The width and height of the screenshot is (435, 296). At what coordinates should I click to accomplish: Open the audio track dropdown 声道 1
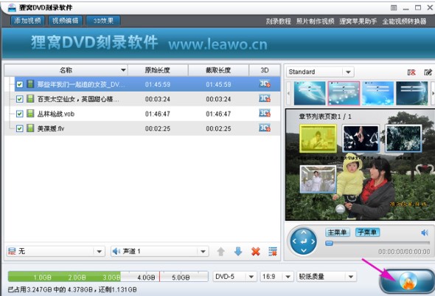[x=159, y=252]
